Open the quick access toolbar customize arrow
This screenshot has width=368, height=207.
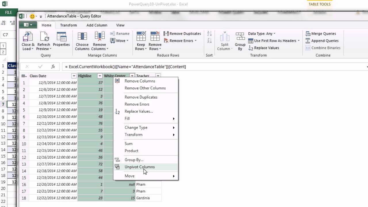click(41, 17)
